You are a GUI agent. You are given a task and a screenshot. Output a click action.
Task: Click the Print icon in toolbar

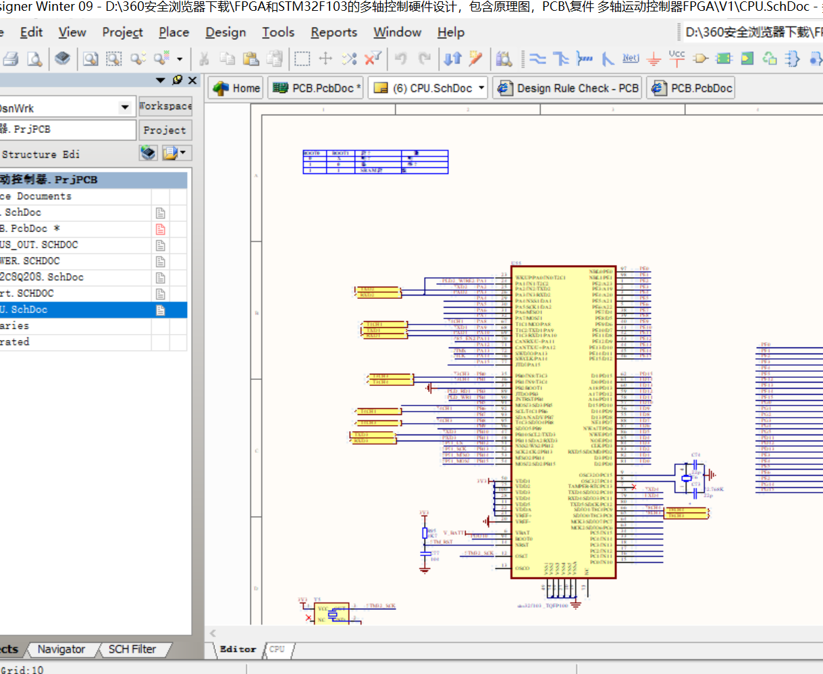9,59
